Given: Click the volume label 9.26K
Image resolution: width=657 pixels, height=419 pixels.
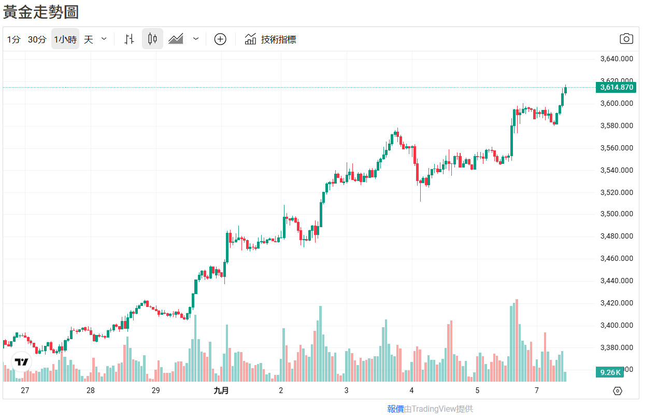Looking at the screenshot, I should click(x=610, y=372).
